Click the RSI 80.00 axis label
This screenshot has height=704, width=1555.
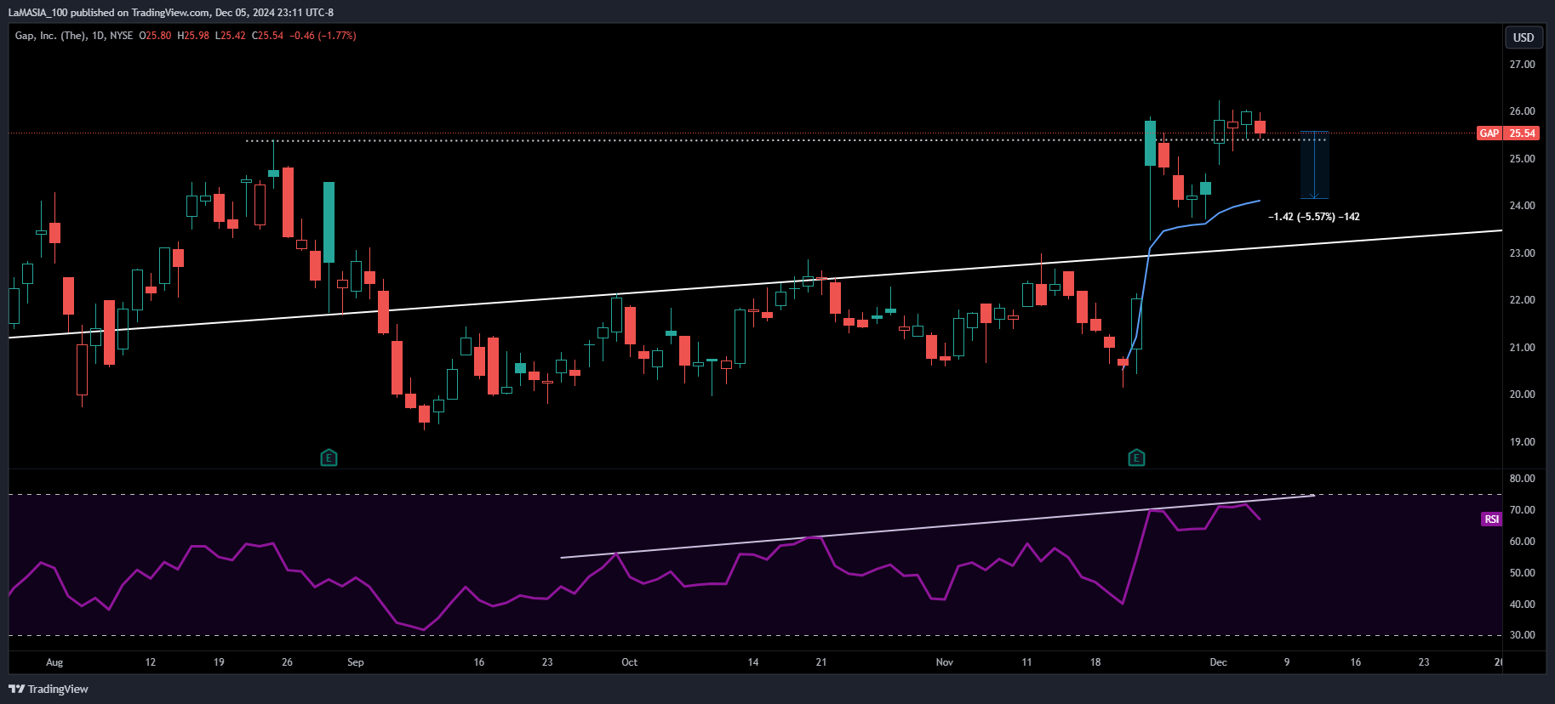pyautogui.click(x=1522, y=479)
